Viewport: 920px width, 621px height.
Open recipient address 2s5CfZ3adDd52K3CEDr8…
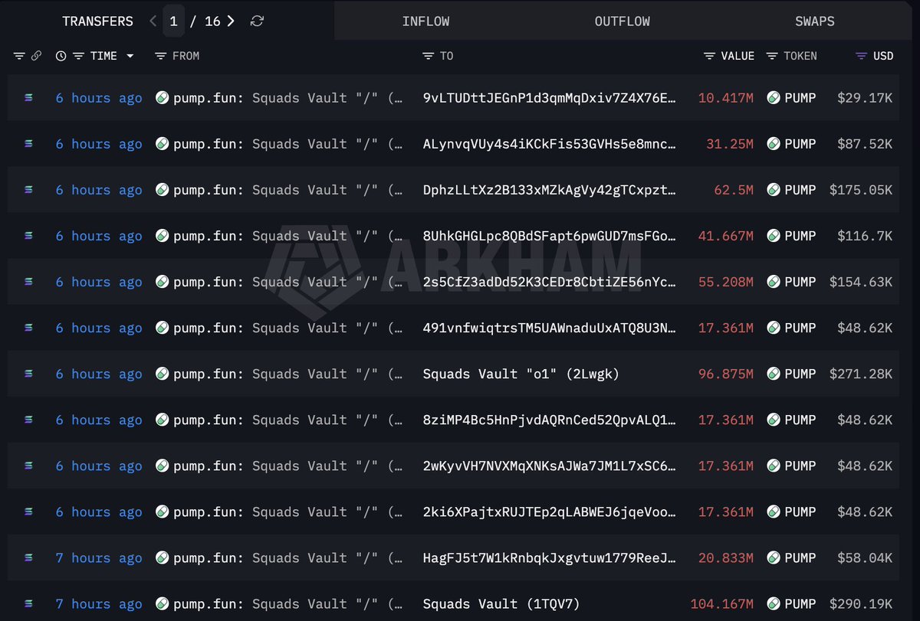550,282
